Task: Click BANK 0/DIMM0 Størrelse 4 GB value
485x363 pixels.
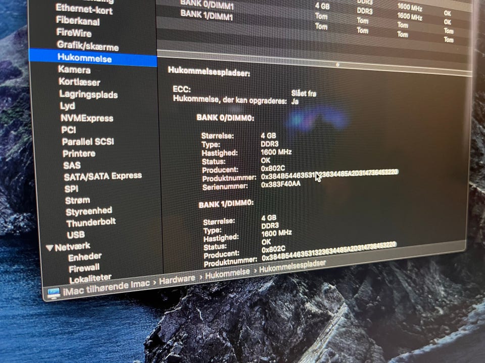Action: pos(268,136)
